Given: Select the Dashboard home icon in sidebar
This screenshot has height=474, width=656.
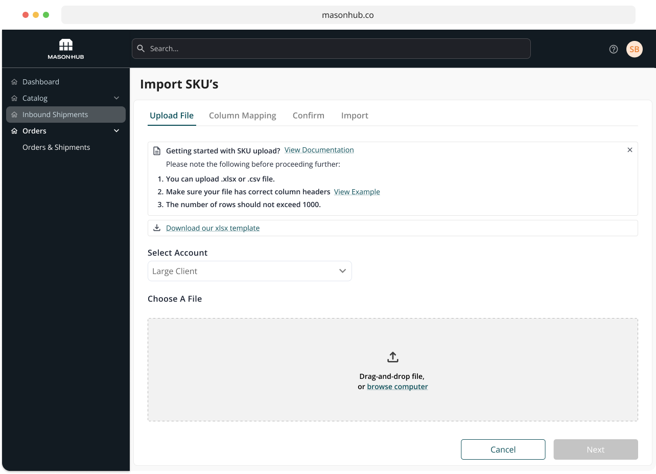Looking at the screenshot, I should [14, 81].
